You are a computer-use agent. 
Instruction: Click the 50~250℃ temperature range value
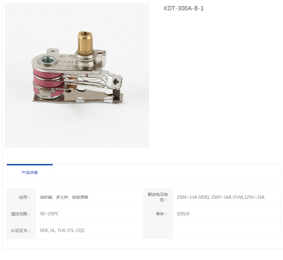pos(49,214)
